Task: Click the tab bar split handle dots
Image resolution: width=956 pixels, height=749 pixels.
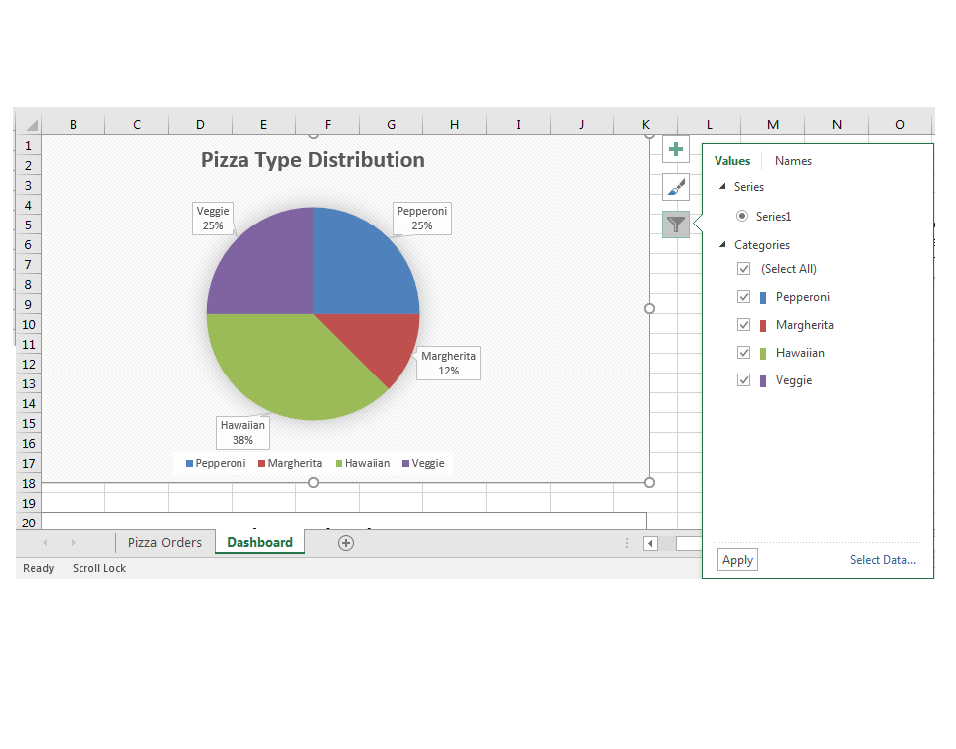Action: click(627, 543)
